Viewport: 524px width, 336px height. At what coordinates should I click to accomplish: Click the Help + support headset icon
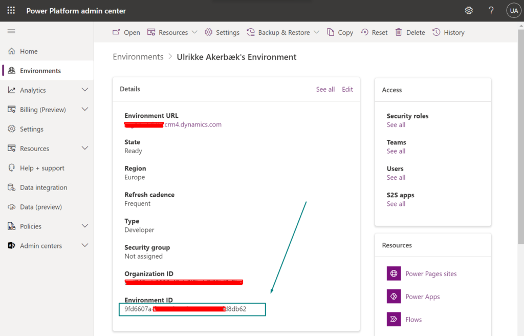[x=12, y=167]
